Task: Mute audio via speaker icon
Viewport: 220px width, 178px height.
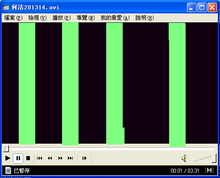Action: tap(184, 158)
